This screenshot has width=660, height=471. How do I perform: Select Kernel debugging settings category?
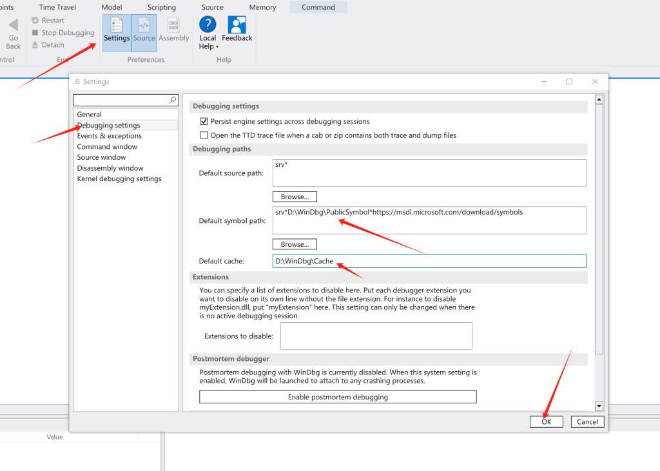[119, 178]
